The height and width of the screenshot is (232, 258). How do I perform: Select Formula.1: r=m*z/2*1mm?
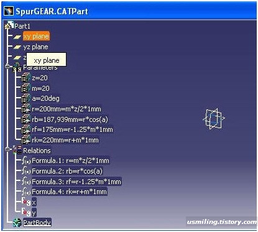click(70, 160)
